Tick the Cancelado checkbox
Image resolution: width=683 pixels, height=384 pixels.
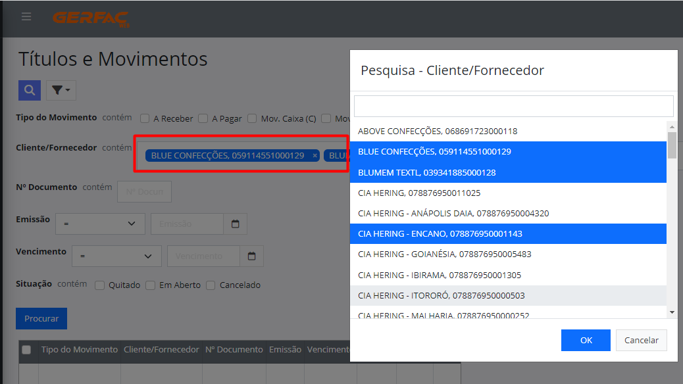(x=211, y=285)
